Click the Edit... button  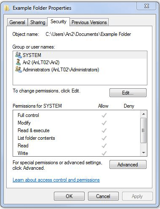point(128,93)
